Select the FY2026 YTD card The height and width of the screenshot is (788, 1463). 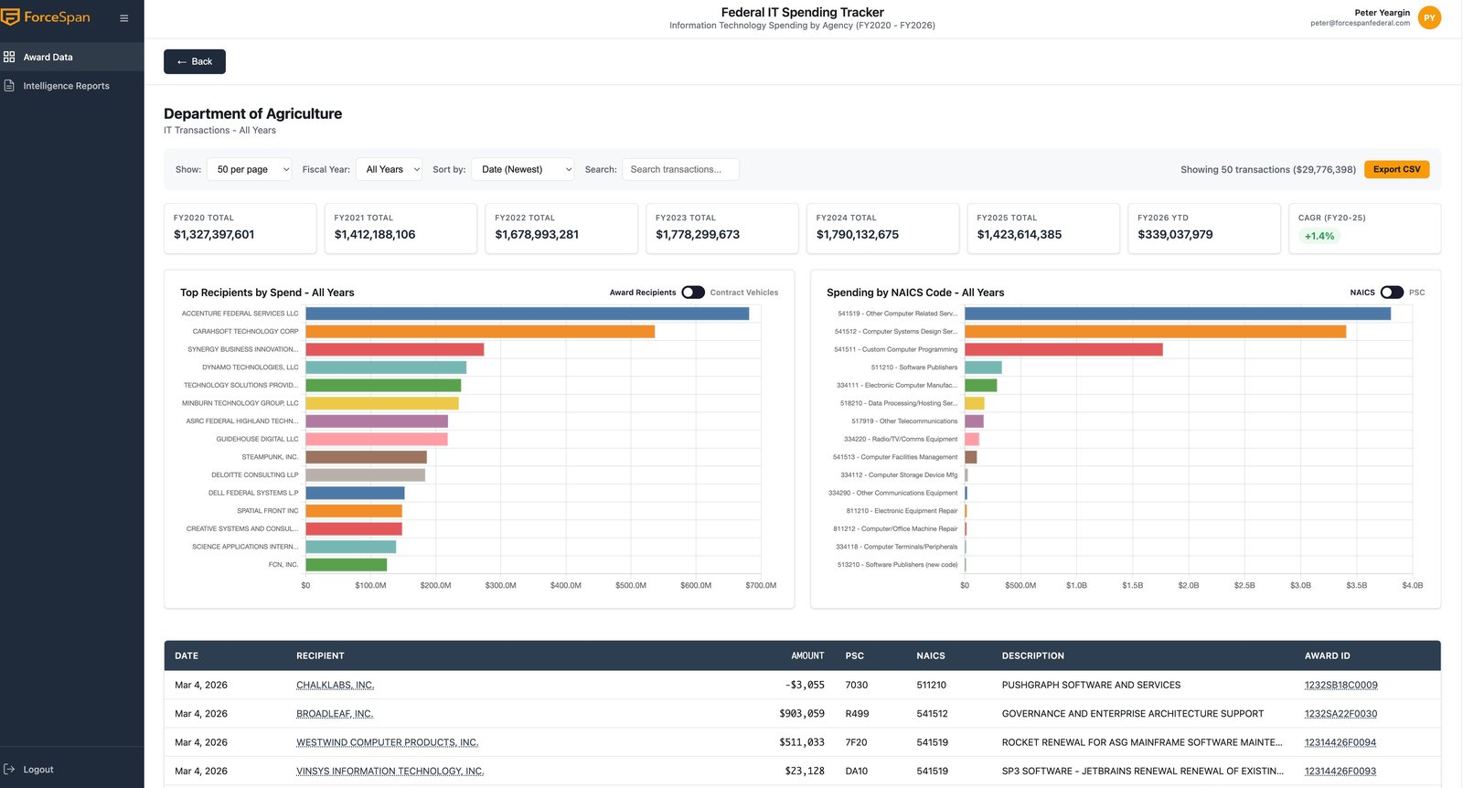coord(1204,229)
